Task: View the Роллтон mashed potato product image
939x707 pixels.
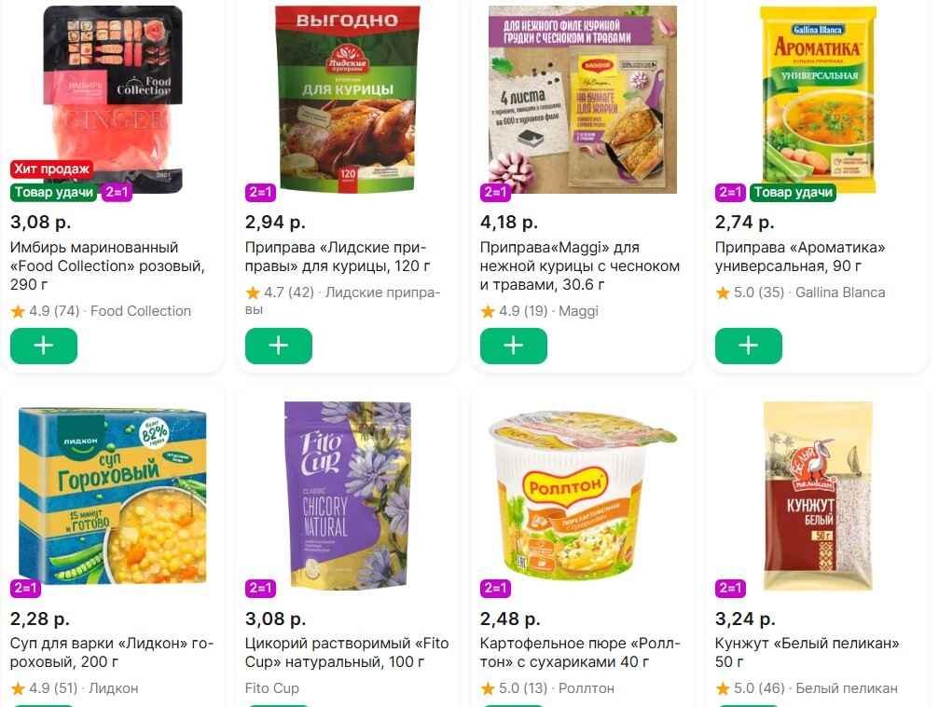Action: 582,496
